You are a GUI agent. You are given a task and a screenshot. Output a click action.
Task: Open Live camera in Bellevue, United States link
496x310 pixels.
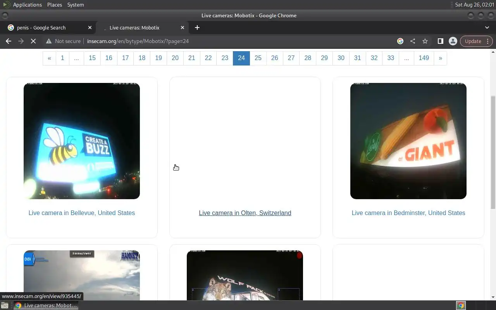[82, 213]
